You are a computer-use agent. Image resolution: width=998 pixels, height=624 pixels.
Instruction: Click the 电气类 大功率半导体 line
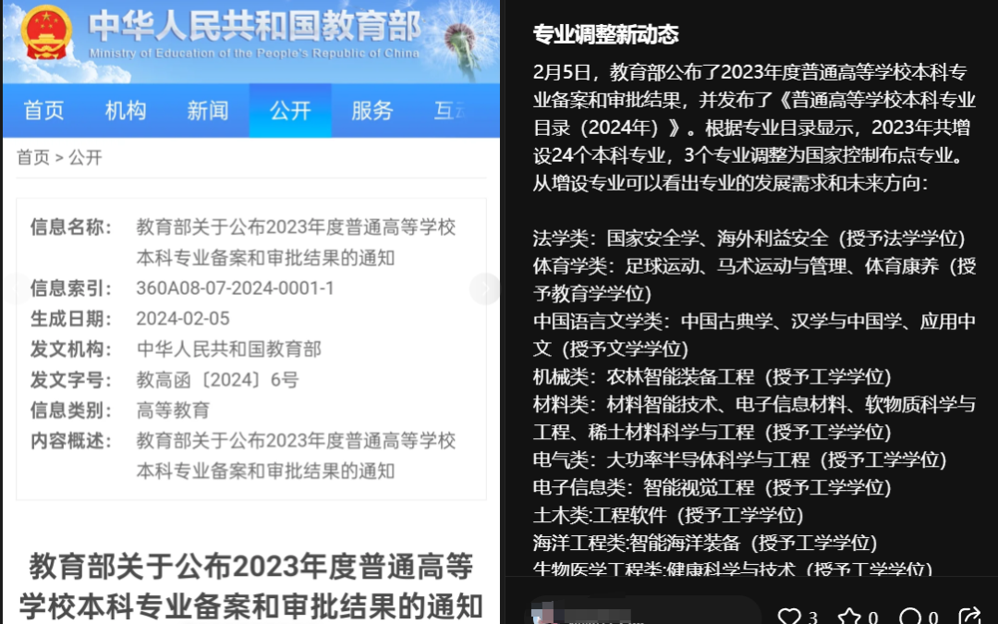pyautogui.click(x=739, y=459)
